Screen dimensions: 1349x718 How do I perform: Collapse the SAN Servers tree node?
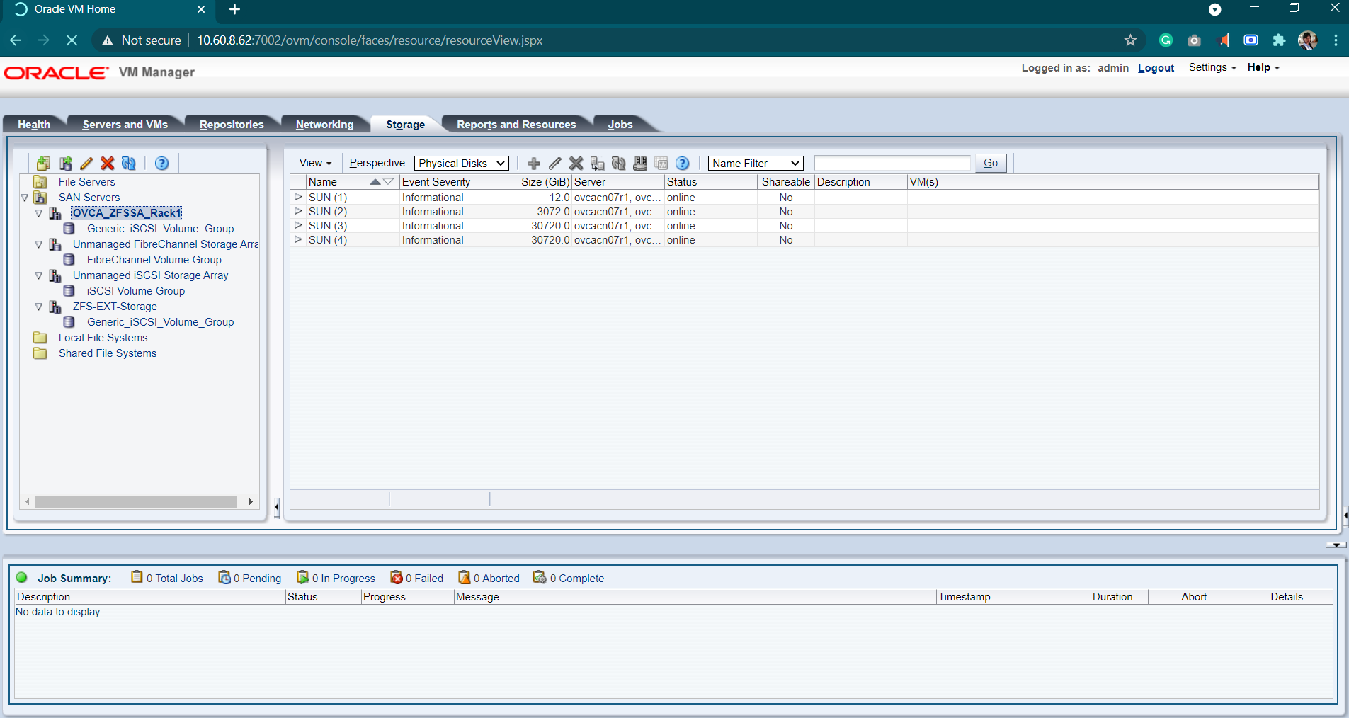pos(25,198)
